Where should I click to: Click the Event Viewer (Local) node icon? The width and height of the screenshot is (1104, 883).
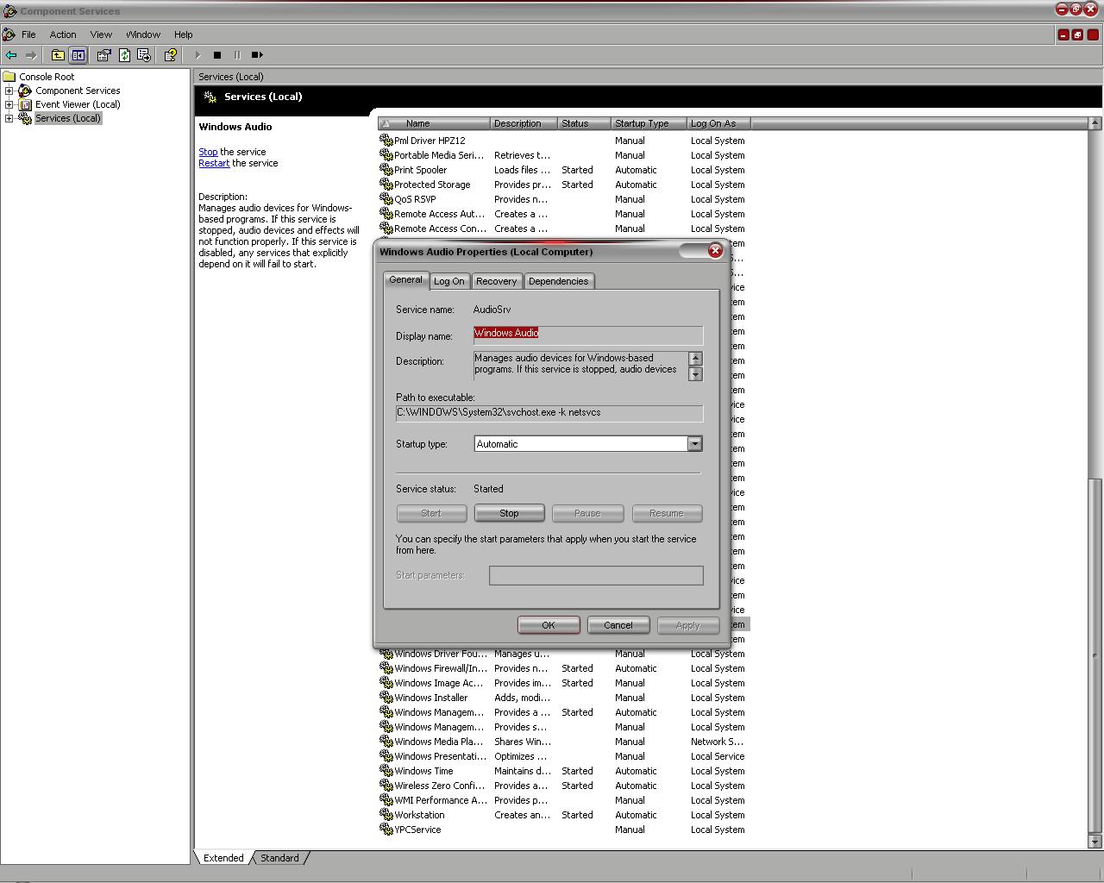[x=25, y=104]
